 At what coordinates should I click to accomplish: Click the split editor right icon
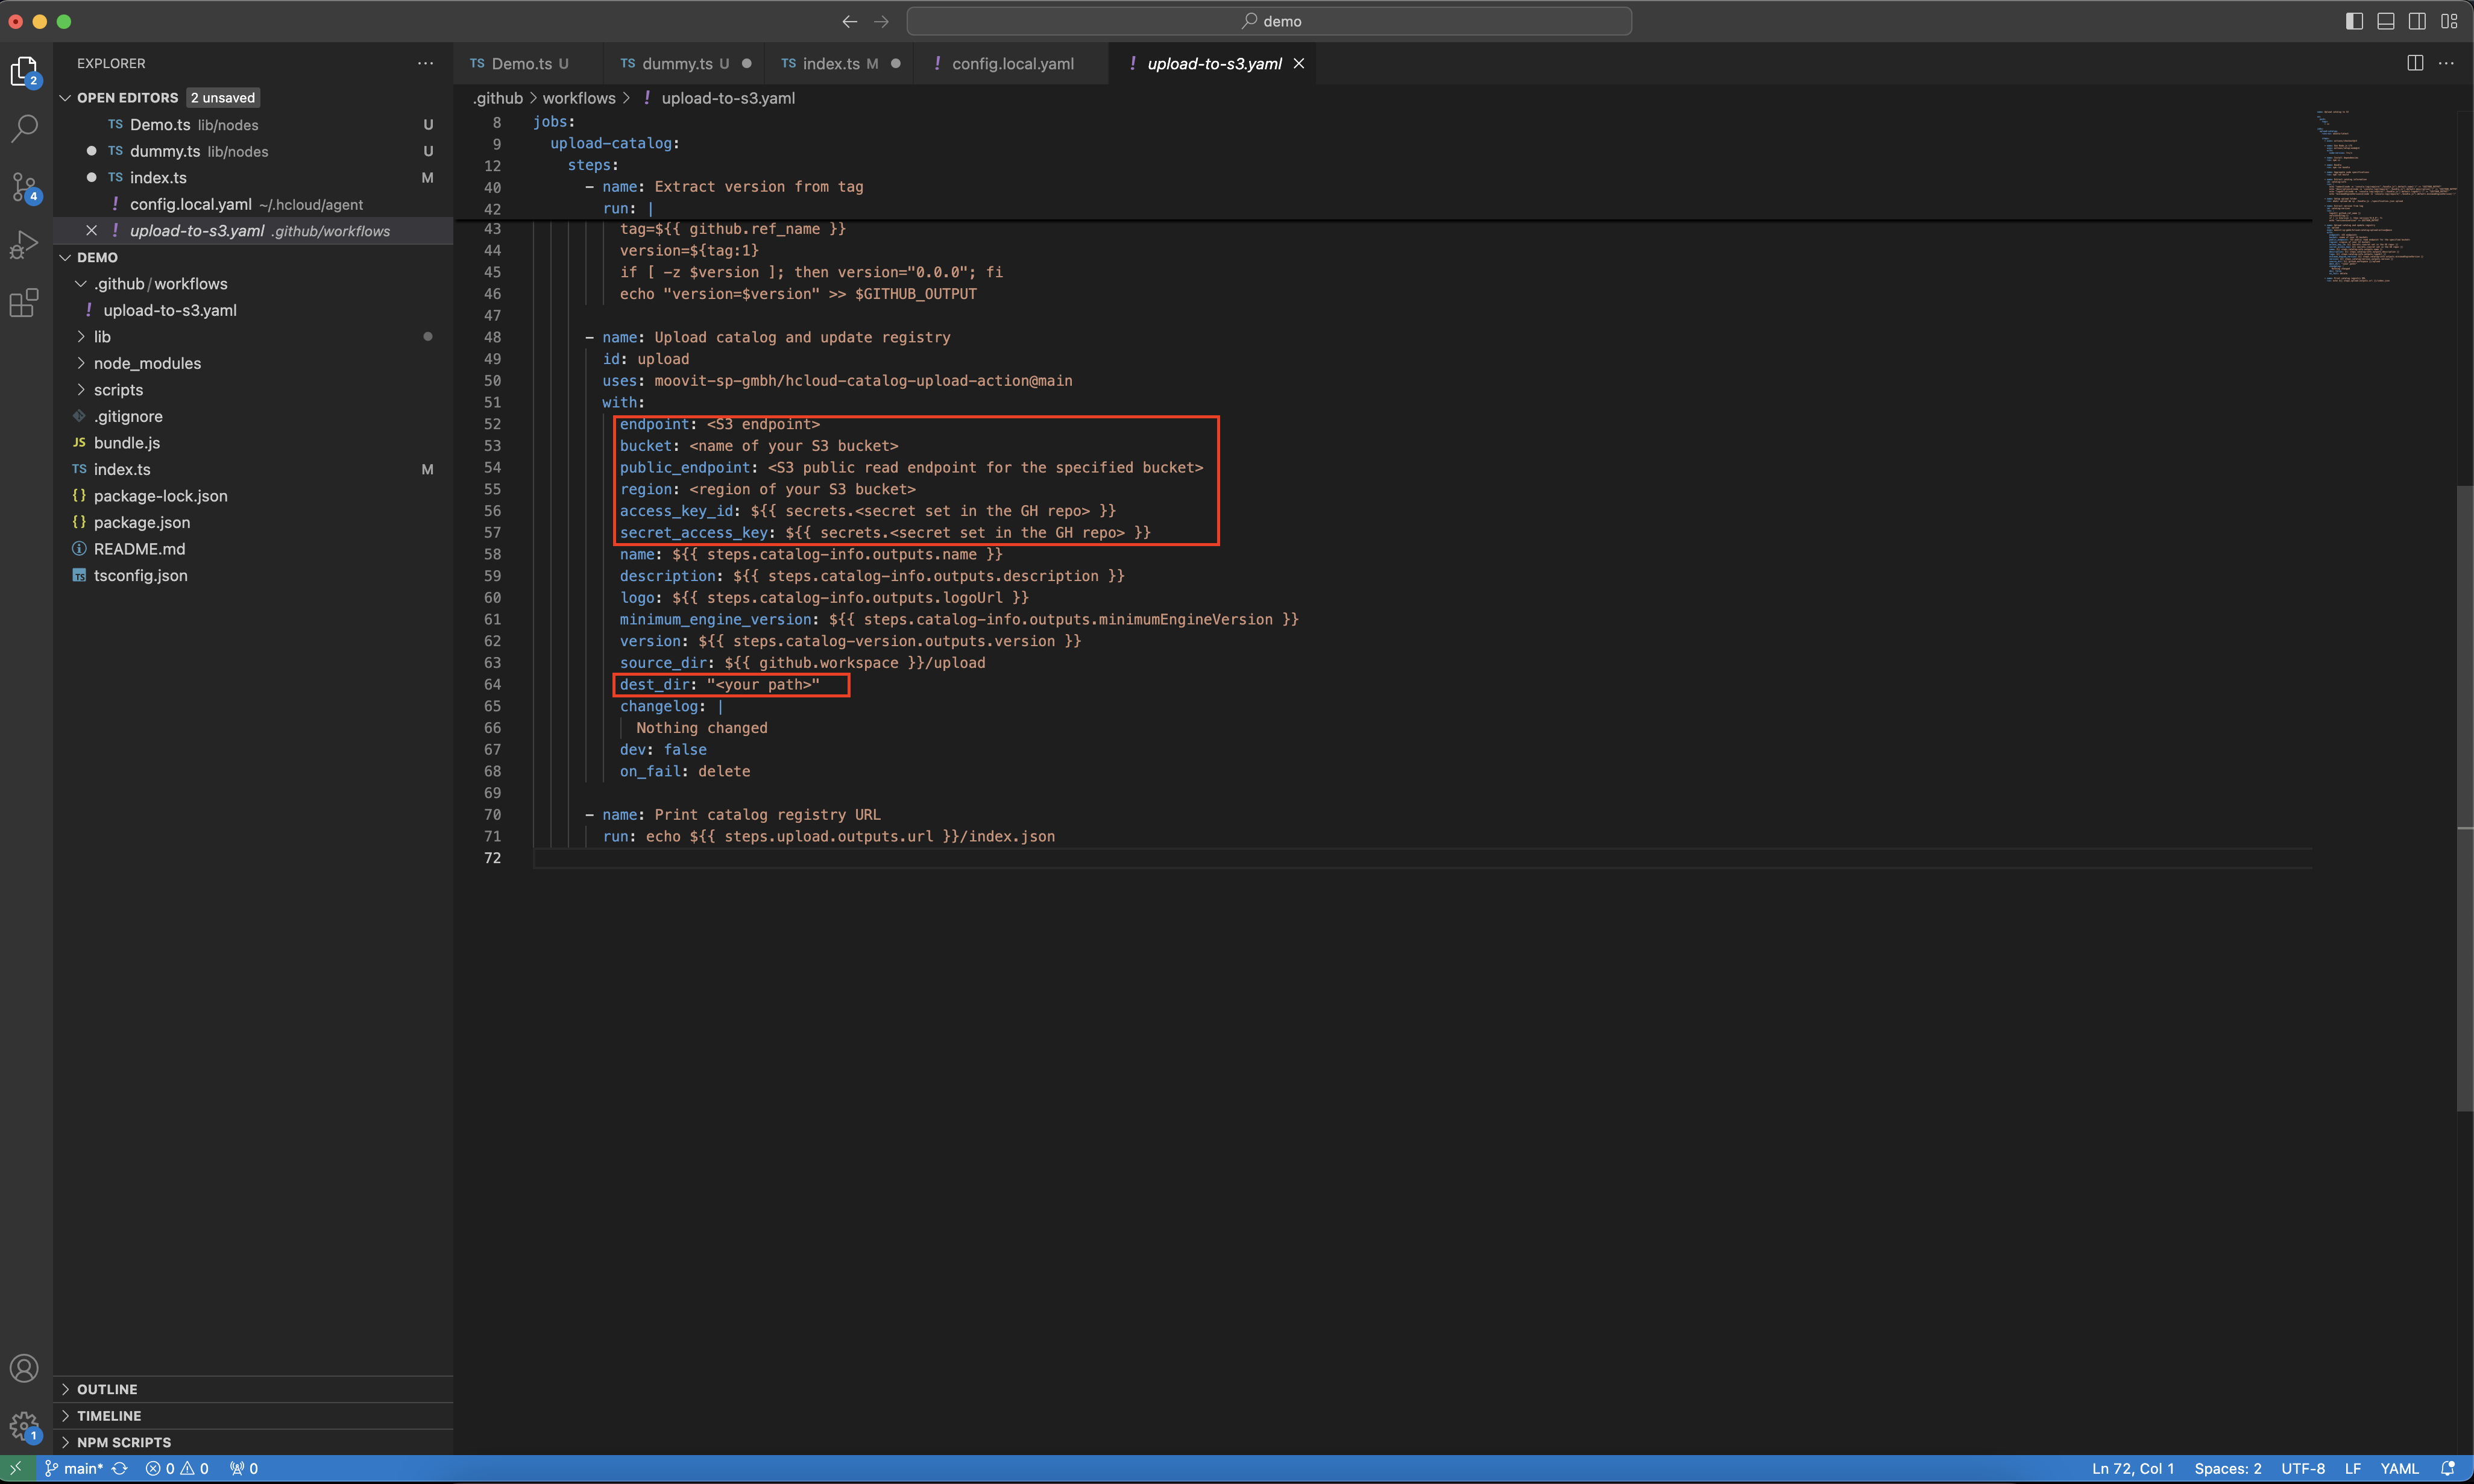tap(2414, 63)
